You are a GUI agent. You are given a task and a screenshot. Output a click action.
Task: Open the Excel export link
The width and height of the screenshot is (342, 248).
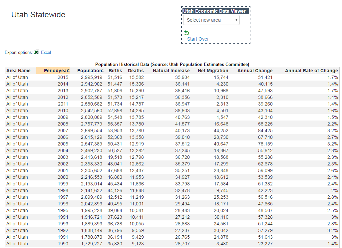tap(46, 52)
